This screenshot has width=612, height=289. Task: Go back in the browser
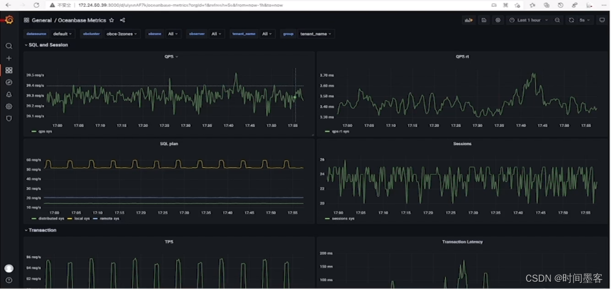click(x=8, y=5)
